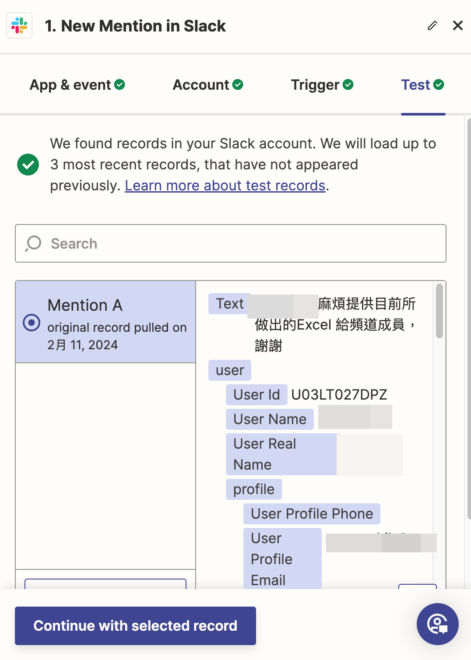Viewport: 471px width, 660px height.
Task: Click the main panel vertical scrollbar
Action: pyautogui.click(x=469, y=319)
